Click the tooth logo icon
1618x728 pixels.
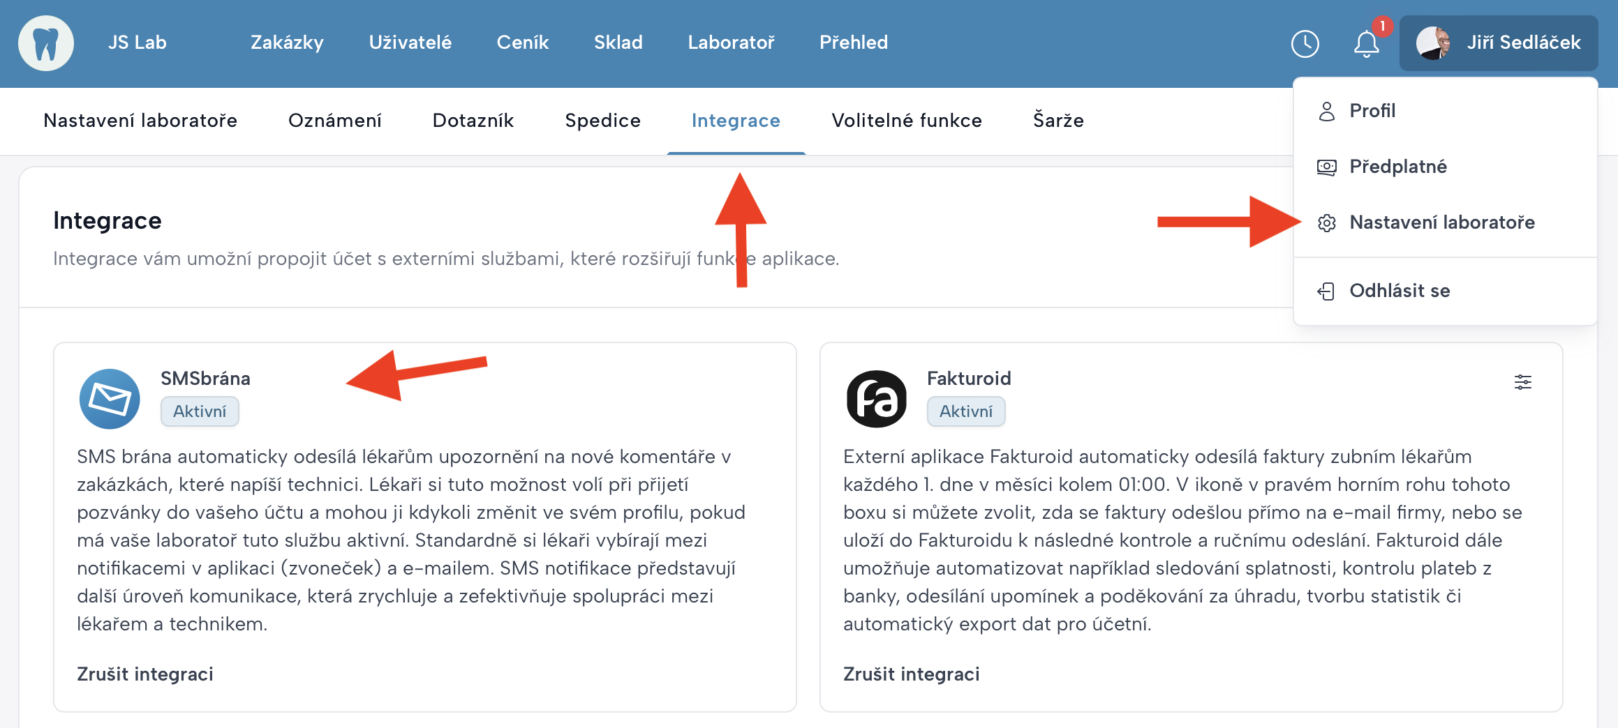(x=46, y=43)
